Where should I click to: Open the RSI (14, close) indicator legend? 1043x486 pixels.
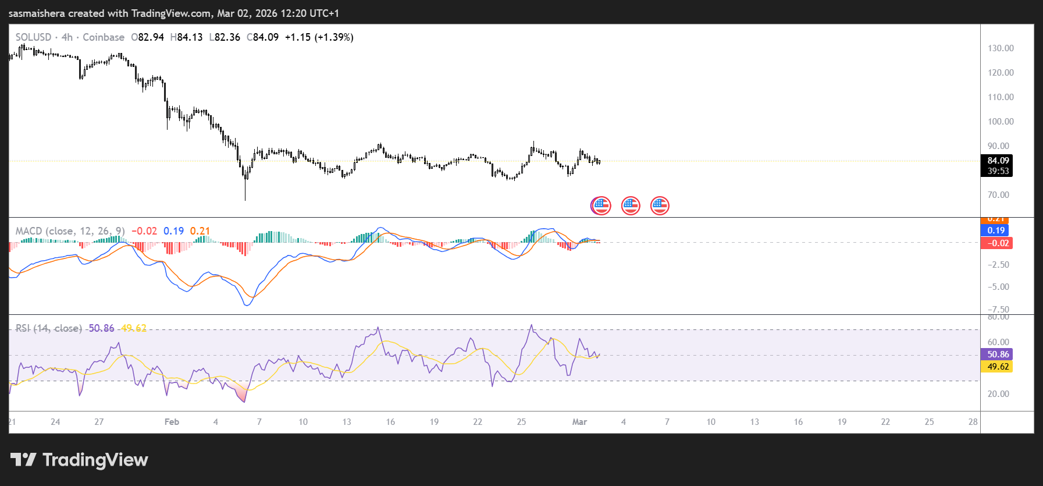(x=49, y=328)
